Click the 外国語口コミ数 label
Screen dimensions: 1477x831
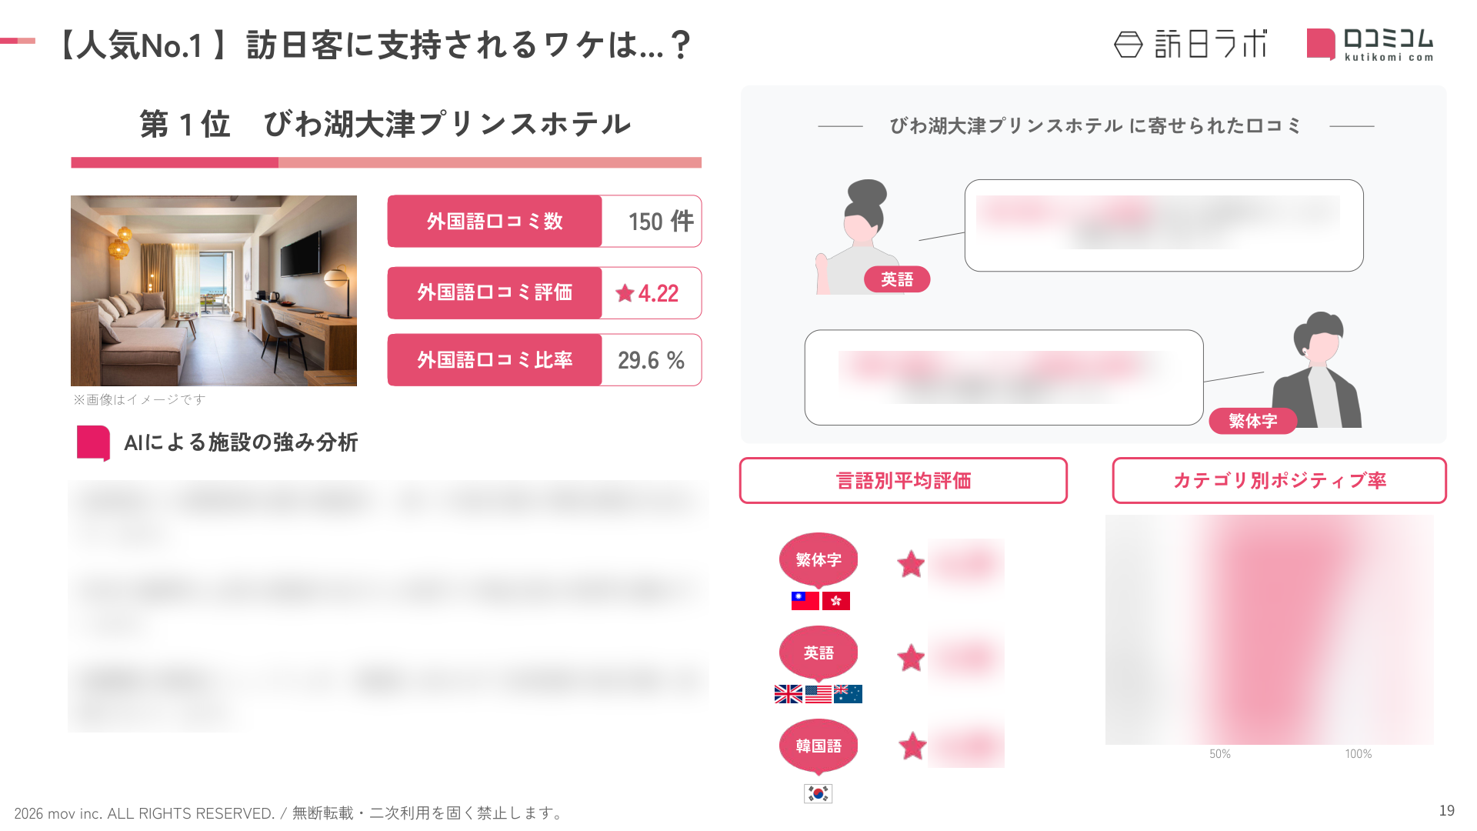coord(495,222)
